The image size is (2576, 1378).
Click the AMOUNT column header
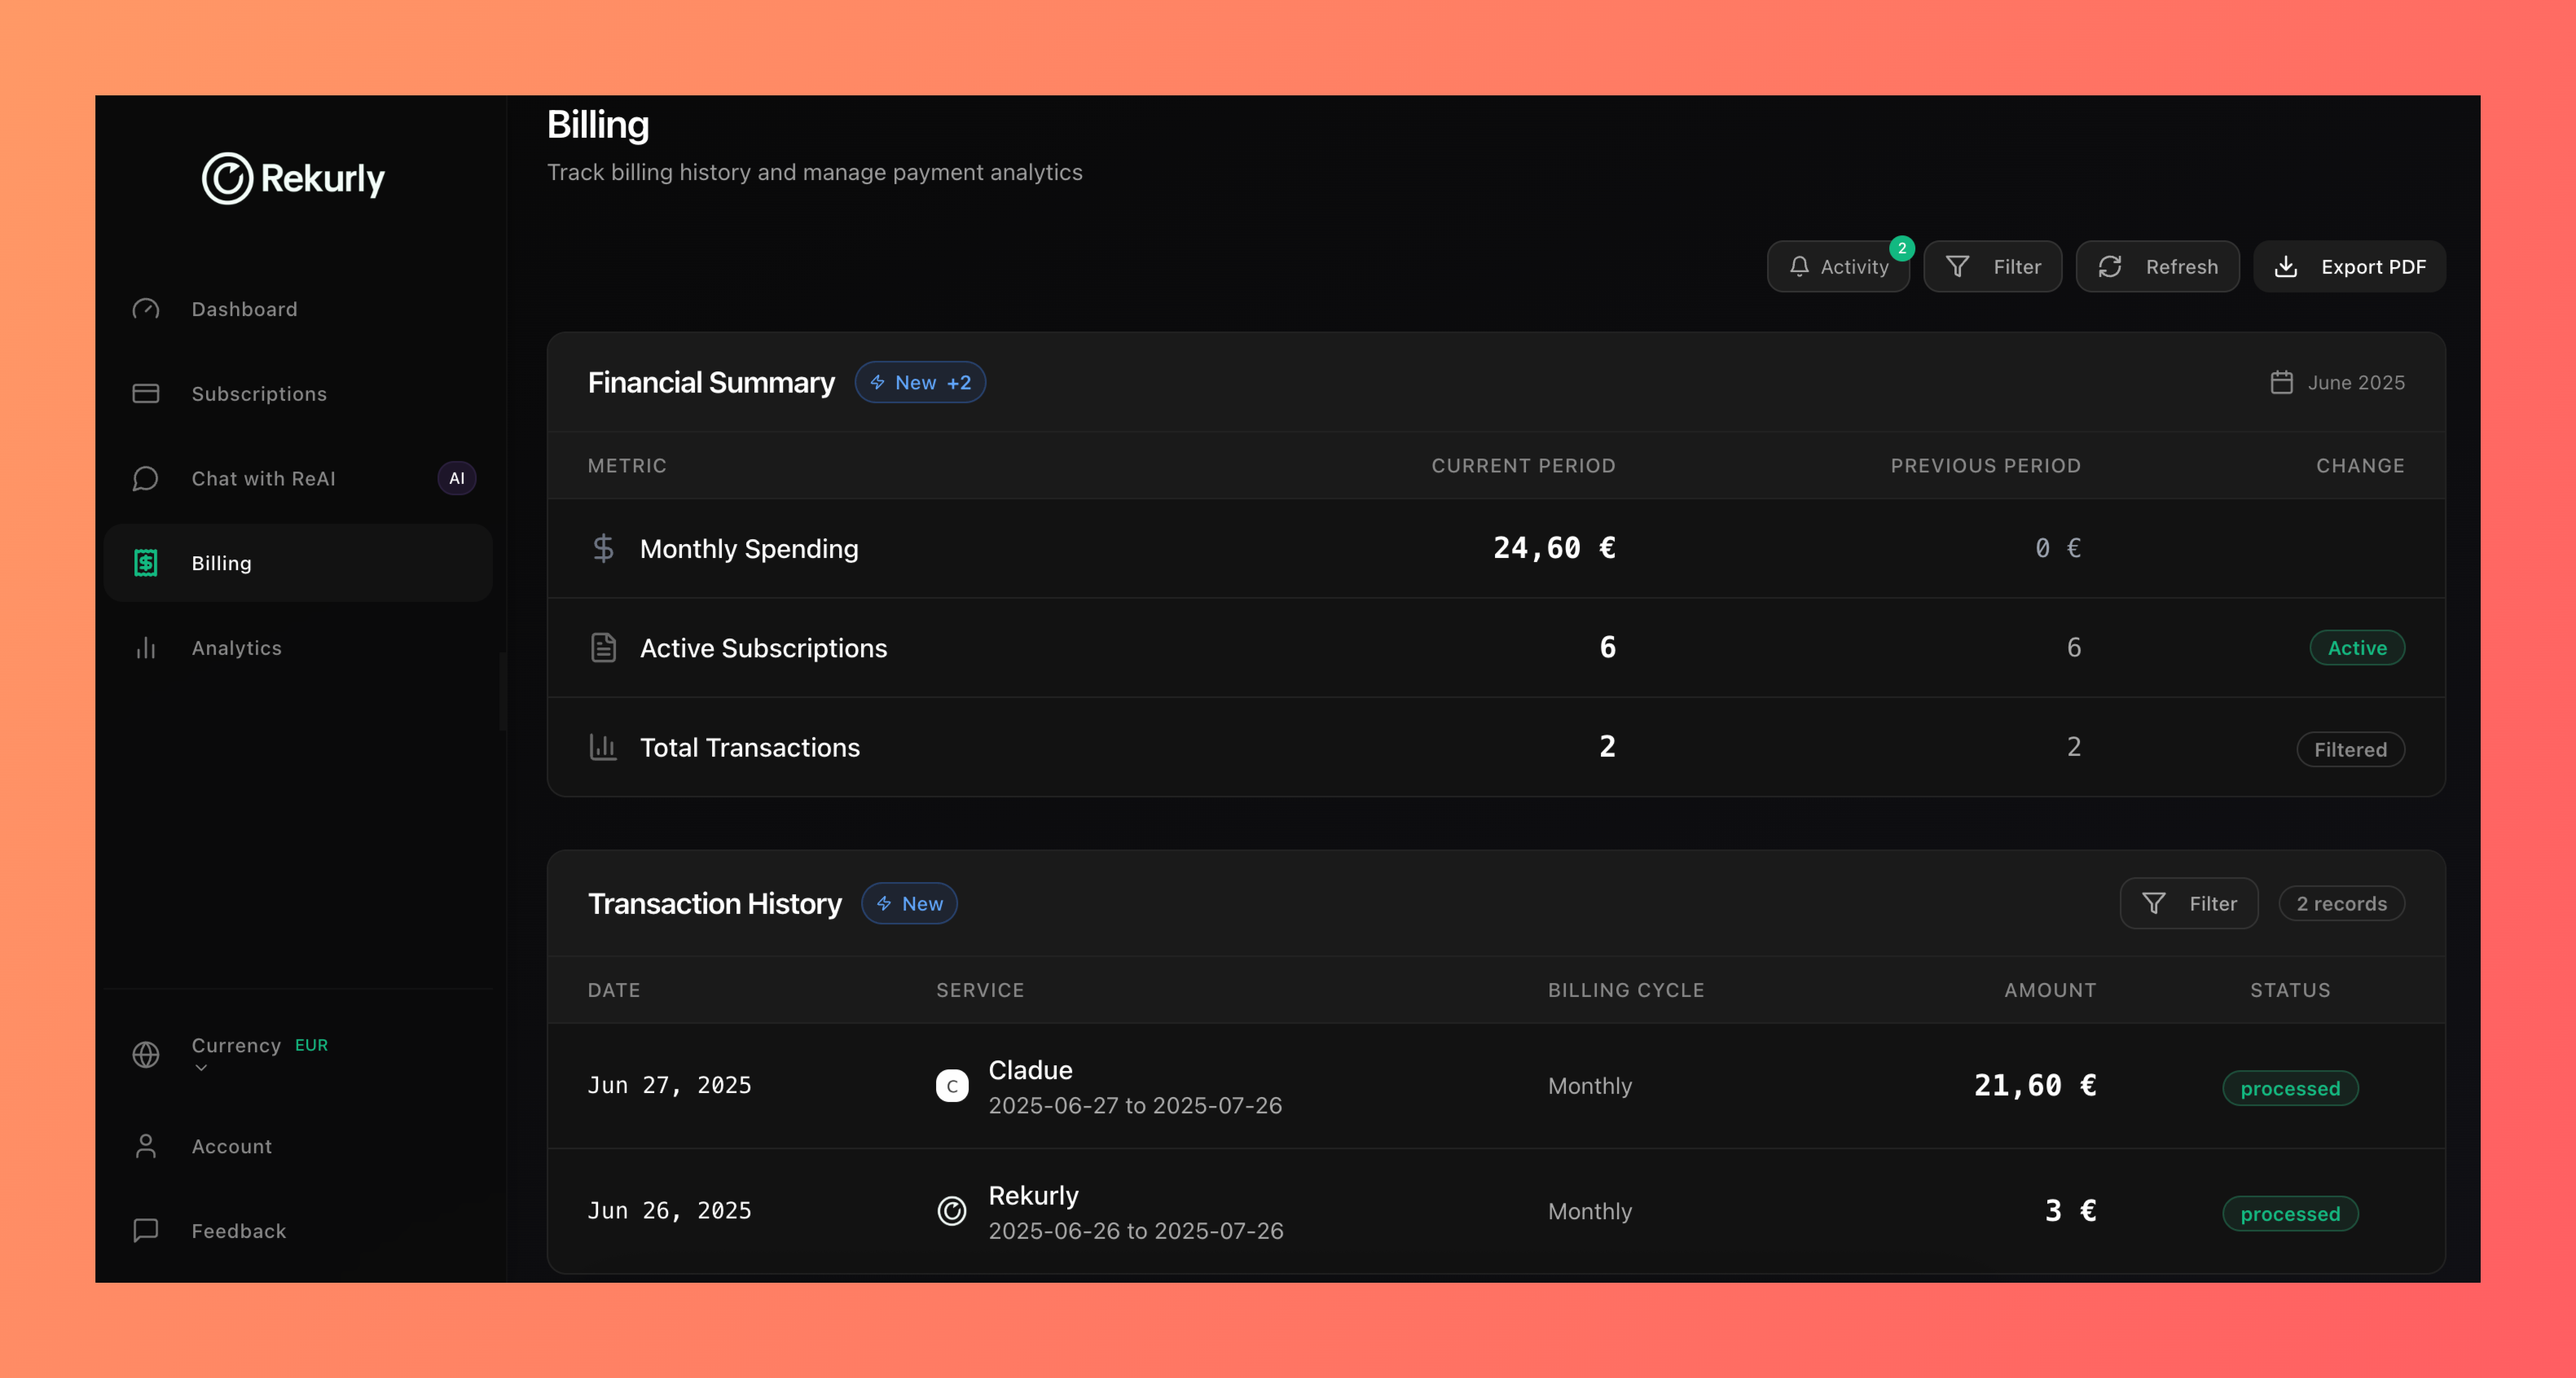coord(2050,990)
